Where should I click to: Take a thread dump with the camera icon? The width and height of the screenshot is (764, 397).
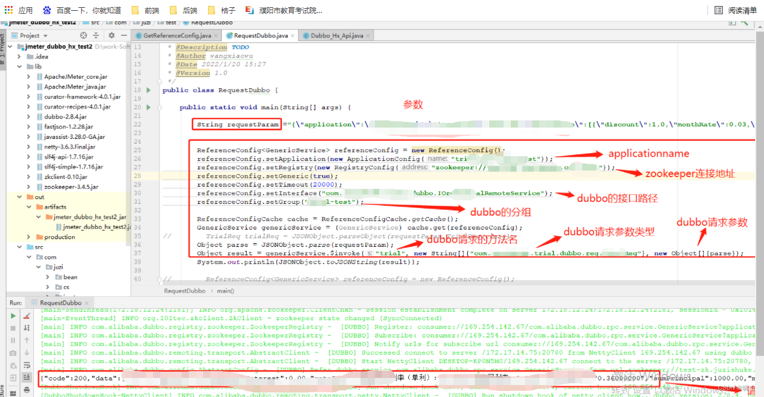(13, 352)
